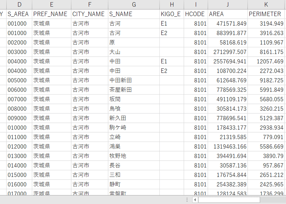Select the 立崎 name cell
Screen dimensions: 286x204
pyautogui.click(x=134, y=137)
